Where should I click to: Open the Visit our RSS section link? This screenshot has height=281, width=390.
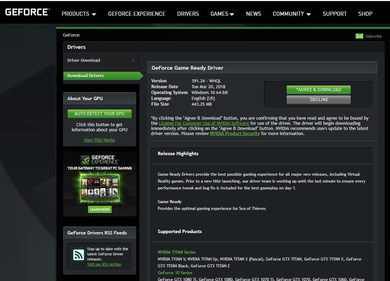(104, 264)
